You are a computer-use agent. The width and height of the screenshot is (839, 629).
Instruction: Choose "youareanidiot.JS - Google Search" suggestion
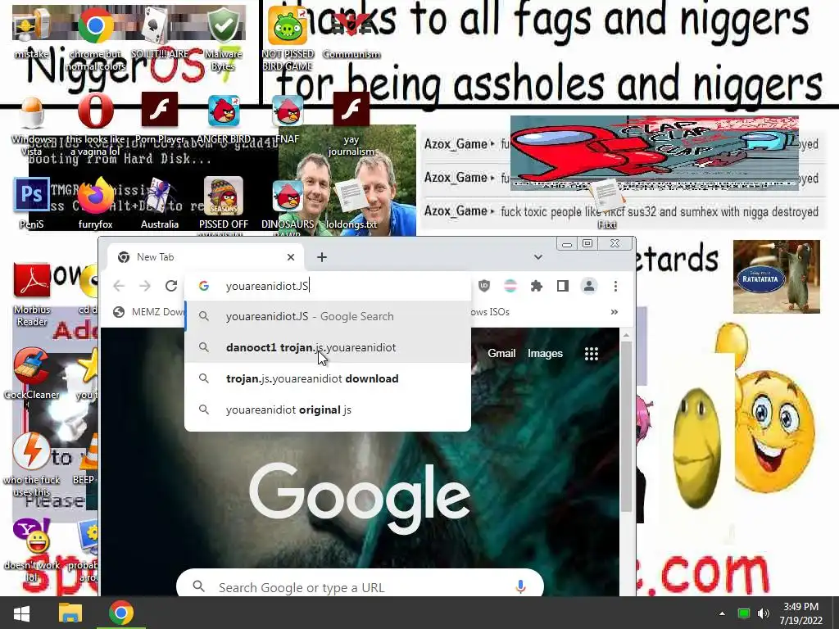[328, 316]
